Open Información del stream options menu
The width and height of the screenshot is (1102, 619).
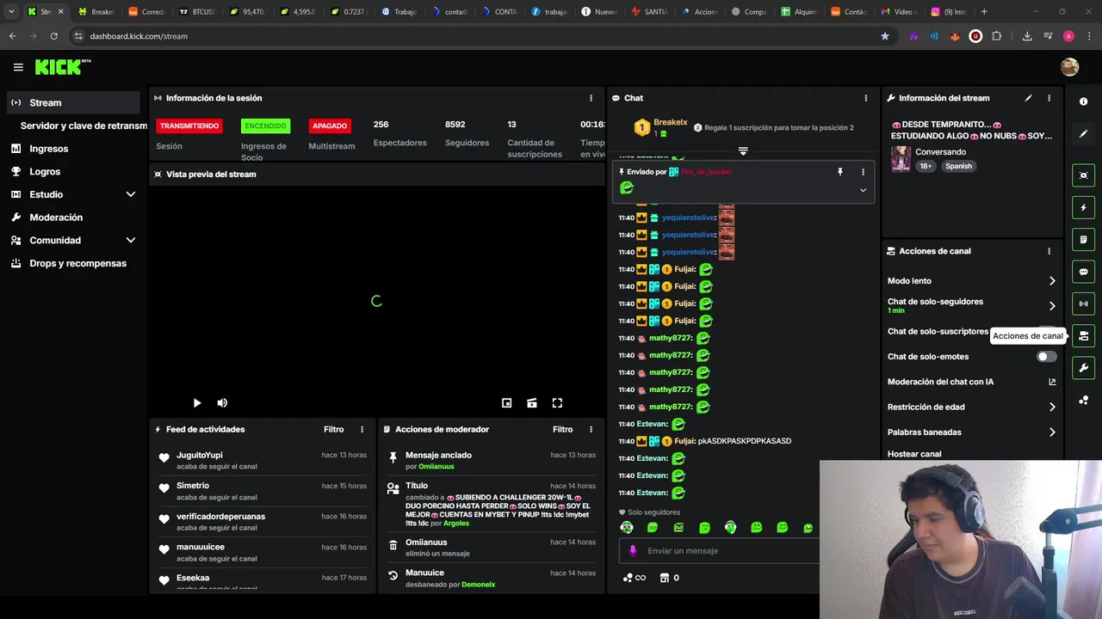(x=1049, y=98)
